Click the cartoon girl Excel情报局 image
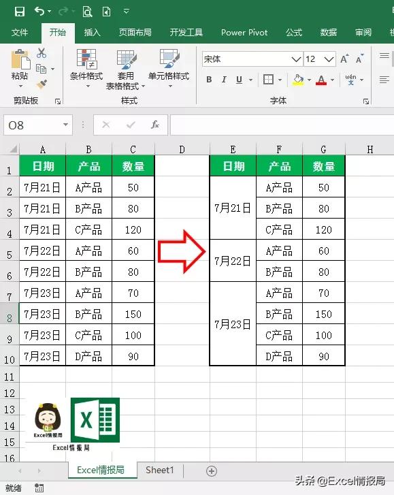The width and height of the screenshot is (394, 495). (48, 420)
